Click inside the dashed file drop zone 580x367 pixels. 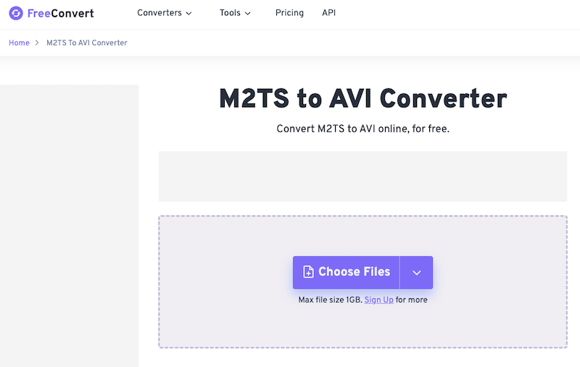click(362, 326)
